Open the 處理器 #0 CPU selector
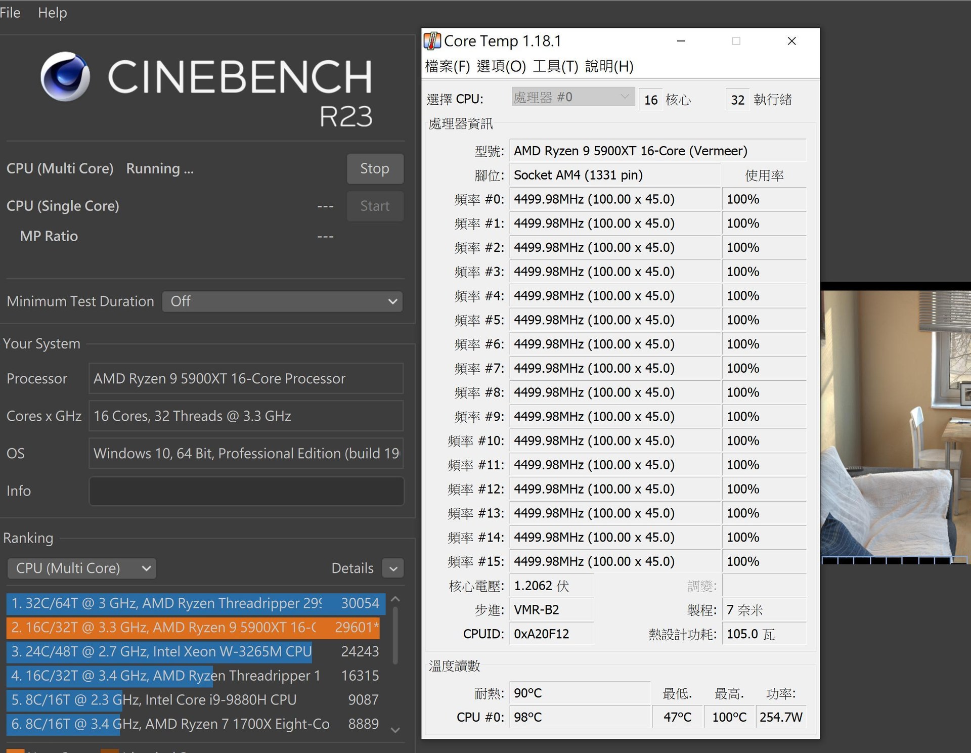Image resolution: width=971 pixels, height=753 pixels. coord(572,97)
